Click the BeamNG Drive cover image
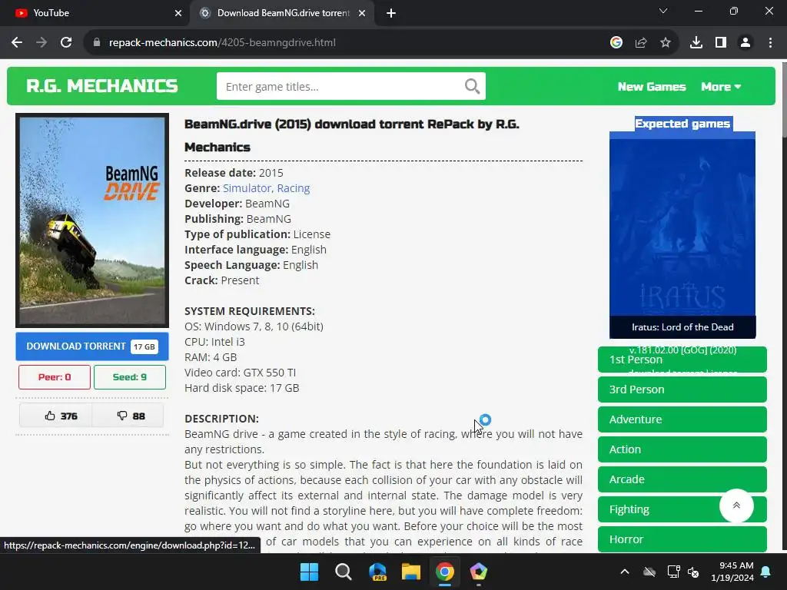787x590 pixels. click(92, 220)
